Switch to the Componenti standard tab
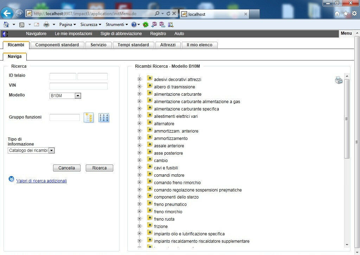 (x=57, y=45)
